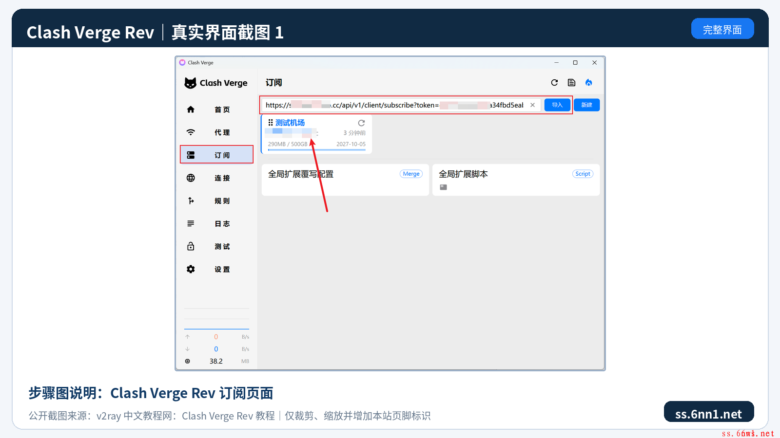Click the wifi icon beside 代理
This screenshot has width=780, height=438.
coord(191,132)
